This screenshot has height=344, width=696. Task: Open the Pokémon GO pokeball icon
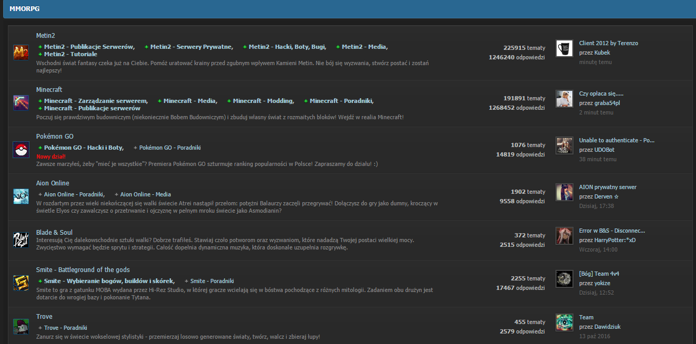[21, 150]
